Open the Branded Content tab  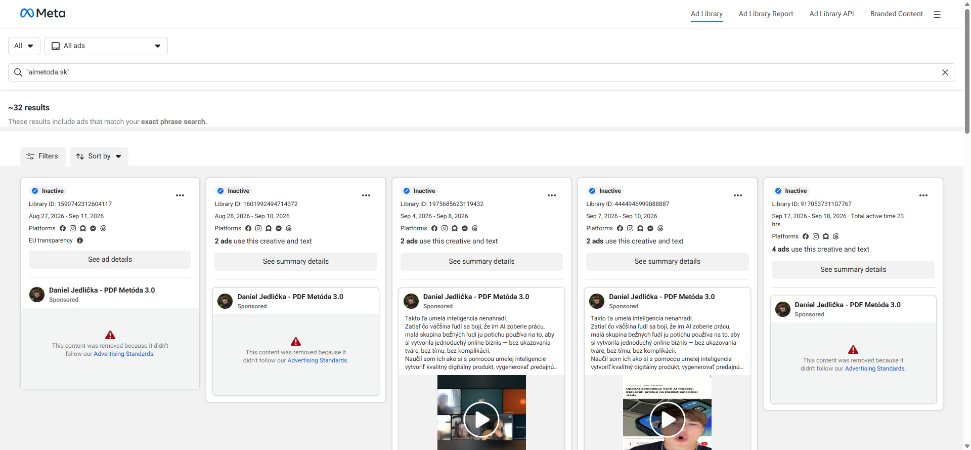(x=896, y=14)
